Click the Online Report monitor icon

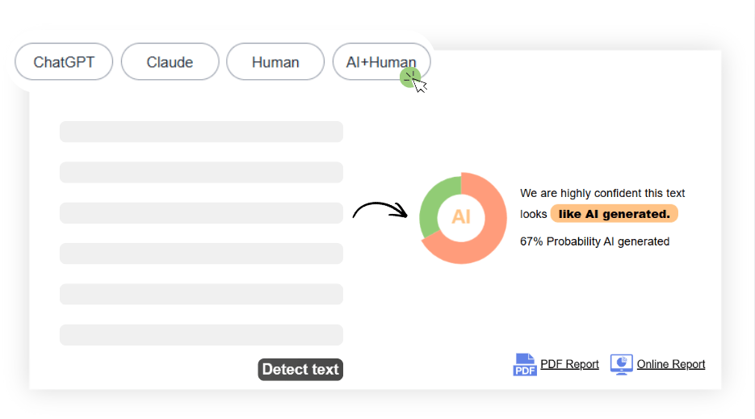tap(622, 365)
